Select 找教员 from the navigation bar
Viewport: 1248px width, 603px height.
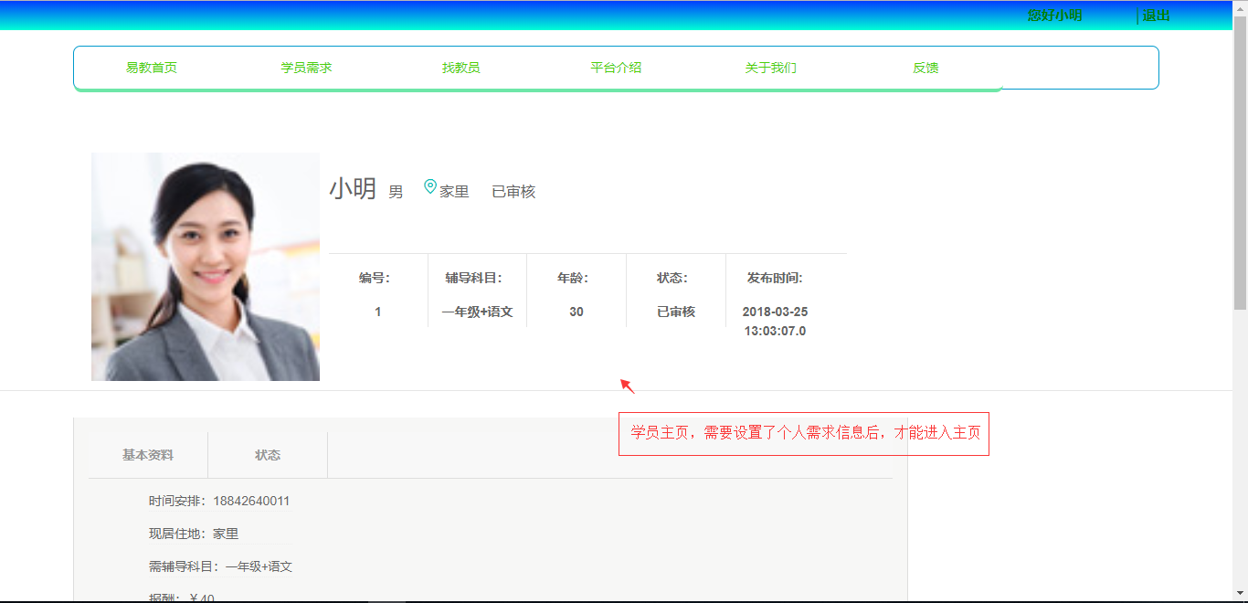pyautogui.click(x=461, y=68)
